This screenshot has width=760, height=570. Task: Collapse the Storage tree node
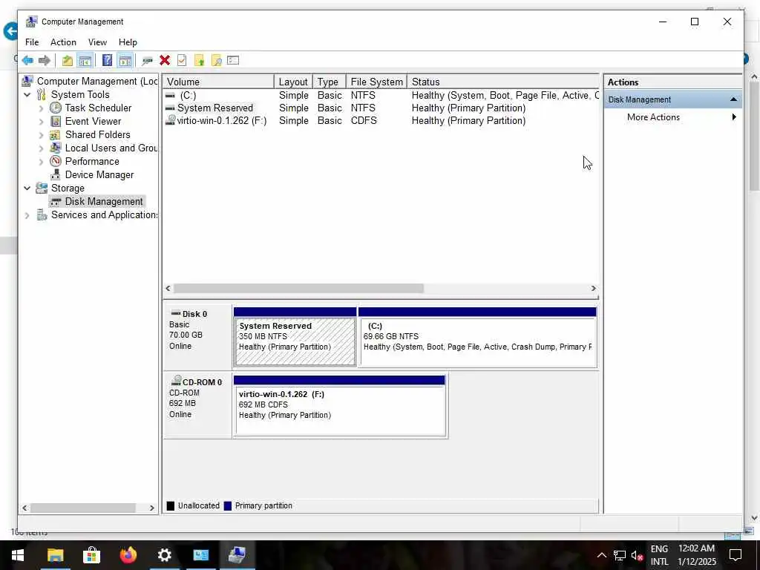pos(27,188)
